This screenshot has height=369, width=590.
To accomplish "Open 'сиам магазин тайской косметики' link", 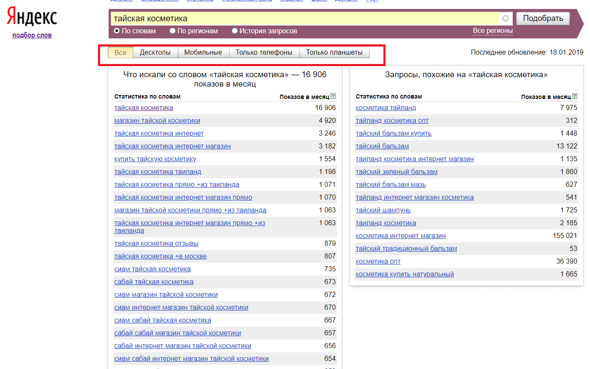I will pyautogui.click(x=166, y=295).
